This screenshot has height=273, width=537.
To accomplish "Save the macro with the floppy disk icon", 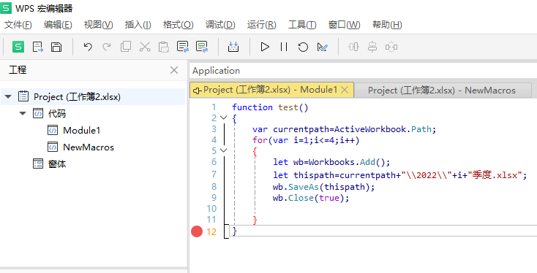I will 56,47.
